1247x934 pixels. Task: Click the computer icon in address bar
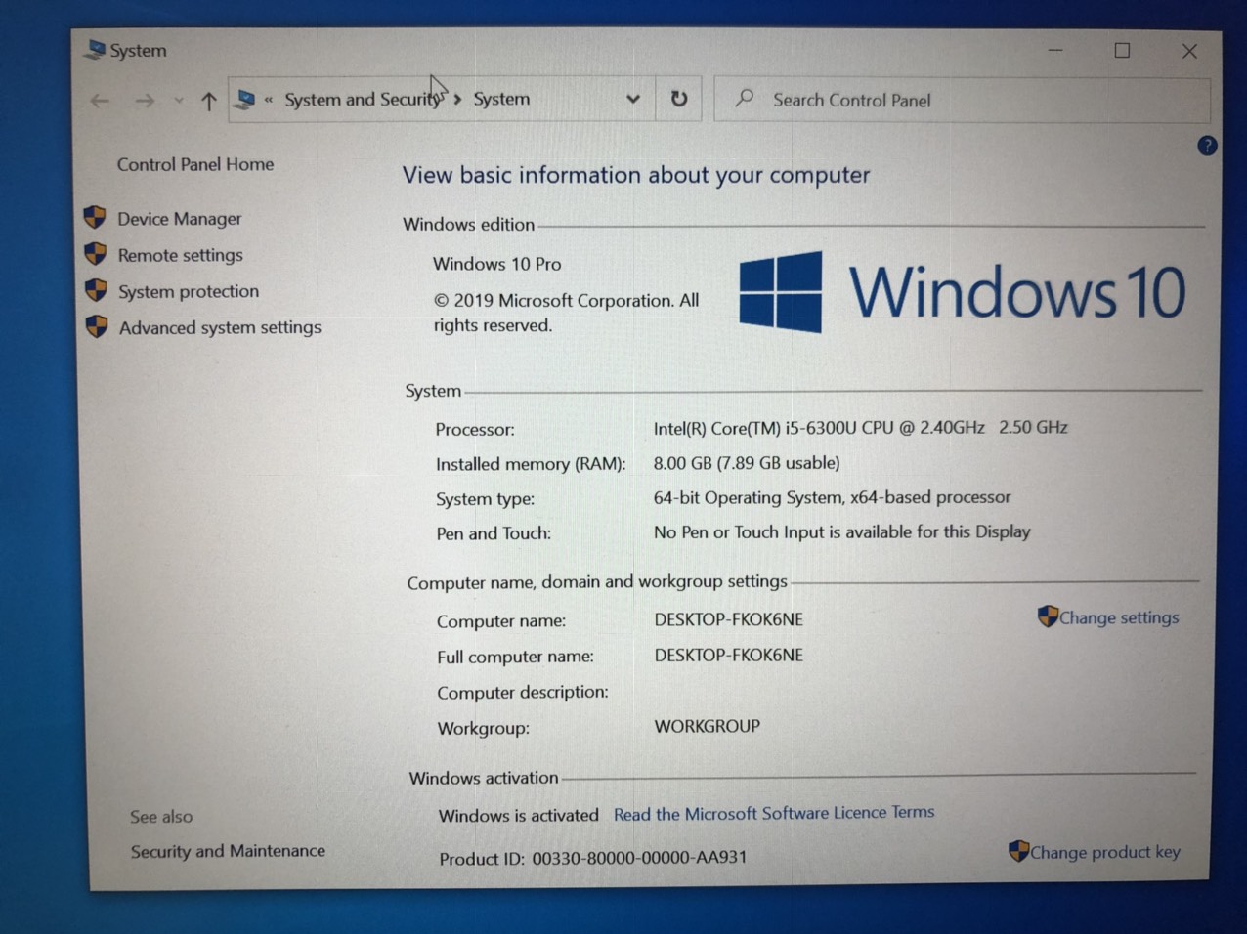click(x=246, y=100)
